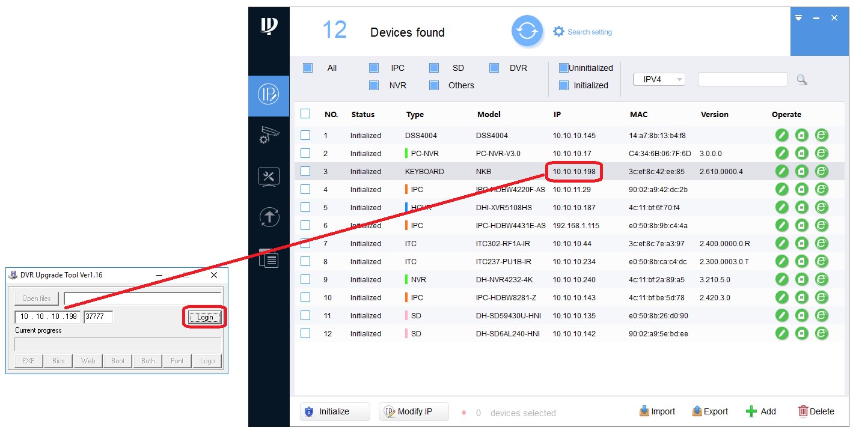853x430 pixels.
Task: Open the system tools sidebar icon
Action: pyautogui.click(x=269, y=177)
